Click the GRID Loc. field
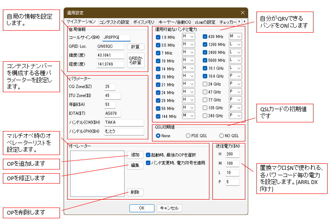Screen dimensions: 330x222 click(x=110, y=46)
